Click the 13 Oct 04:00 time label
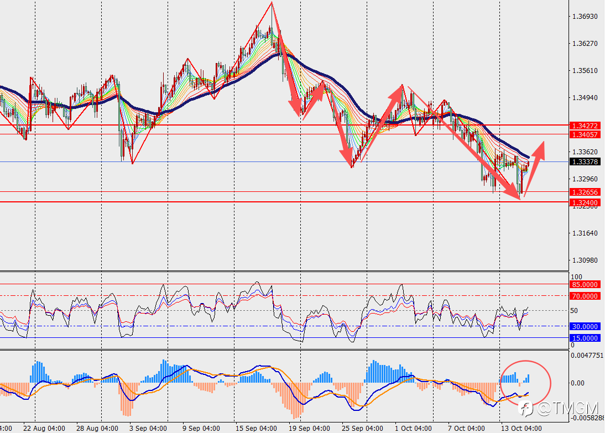Screen dimensions: 605x433 coord(521,429)
